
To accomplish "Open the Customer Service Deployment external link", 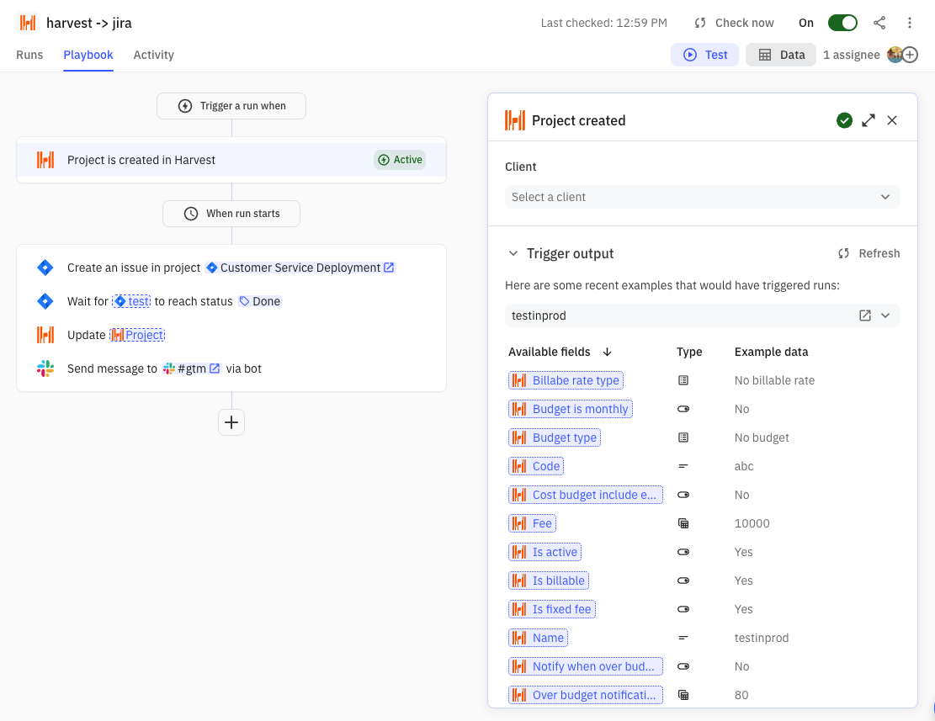I will 388,267.
